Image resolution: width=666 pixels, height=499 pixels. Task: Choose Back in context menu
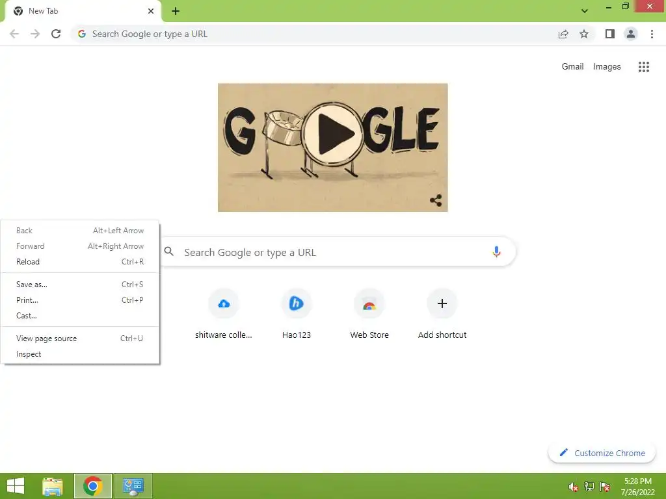point(80,231)
